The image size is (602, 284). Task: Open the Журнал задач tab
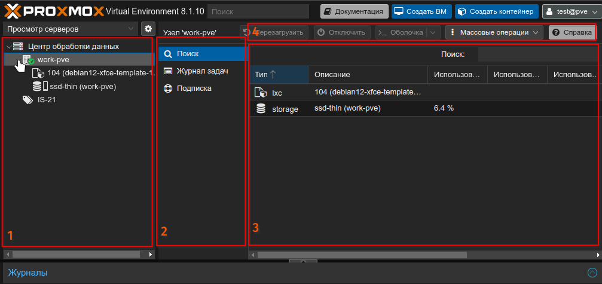pyautogui.click(x=202, y=71)
